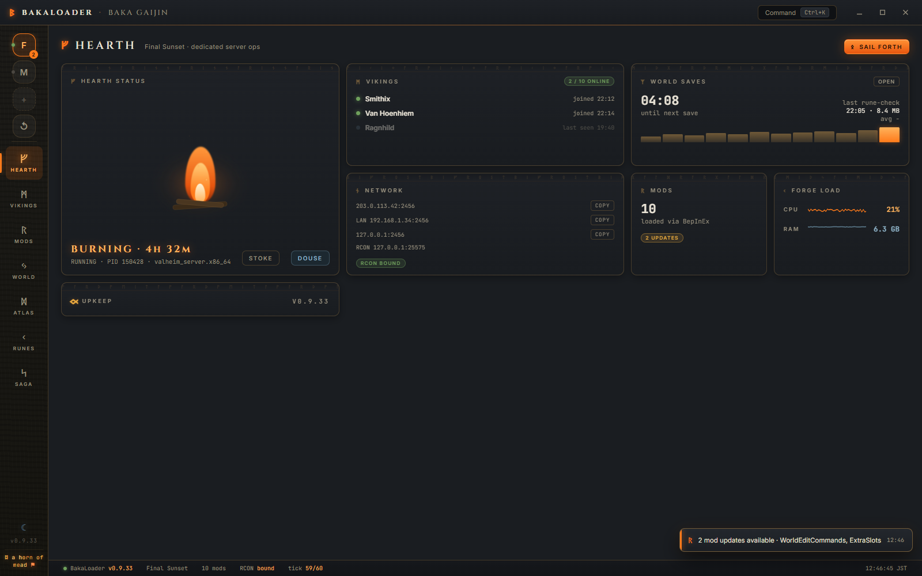This screenshot has height=576, width=922.
Task: Copy the LAN address 192.168.1.34:2456
Action: (602, 220)
